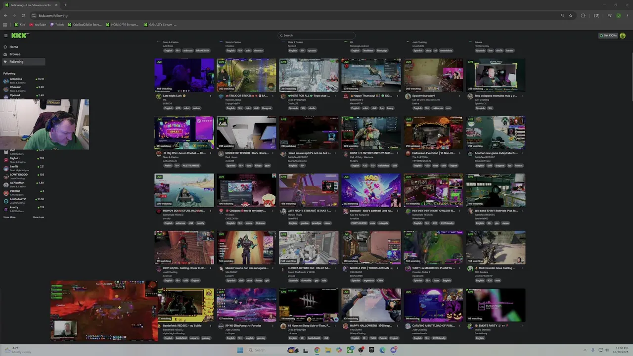The image size is (633, 356).
Task: Open CrisGodOfWar Stream bookmark
Action: [x=85, y=25]
